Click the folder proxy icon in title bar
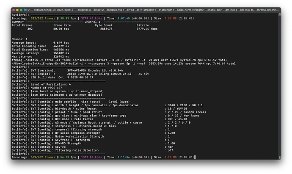Screen dimensions: 292x174 pyautogui.click(x=25, y=10)
